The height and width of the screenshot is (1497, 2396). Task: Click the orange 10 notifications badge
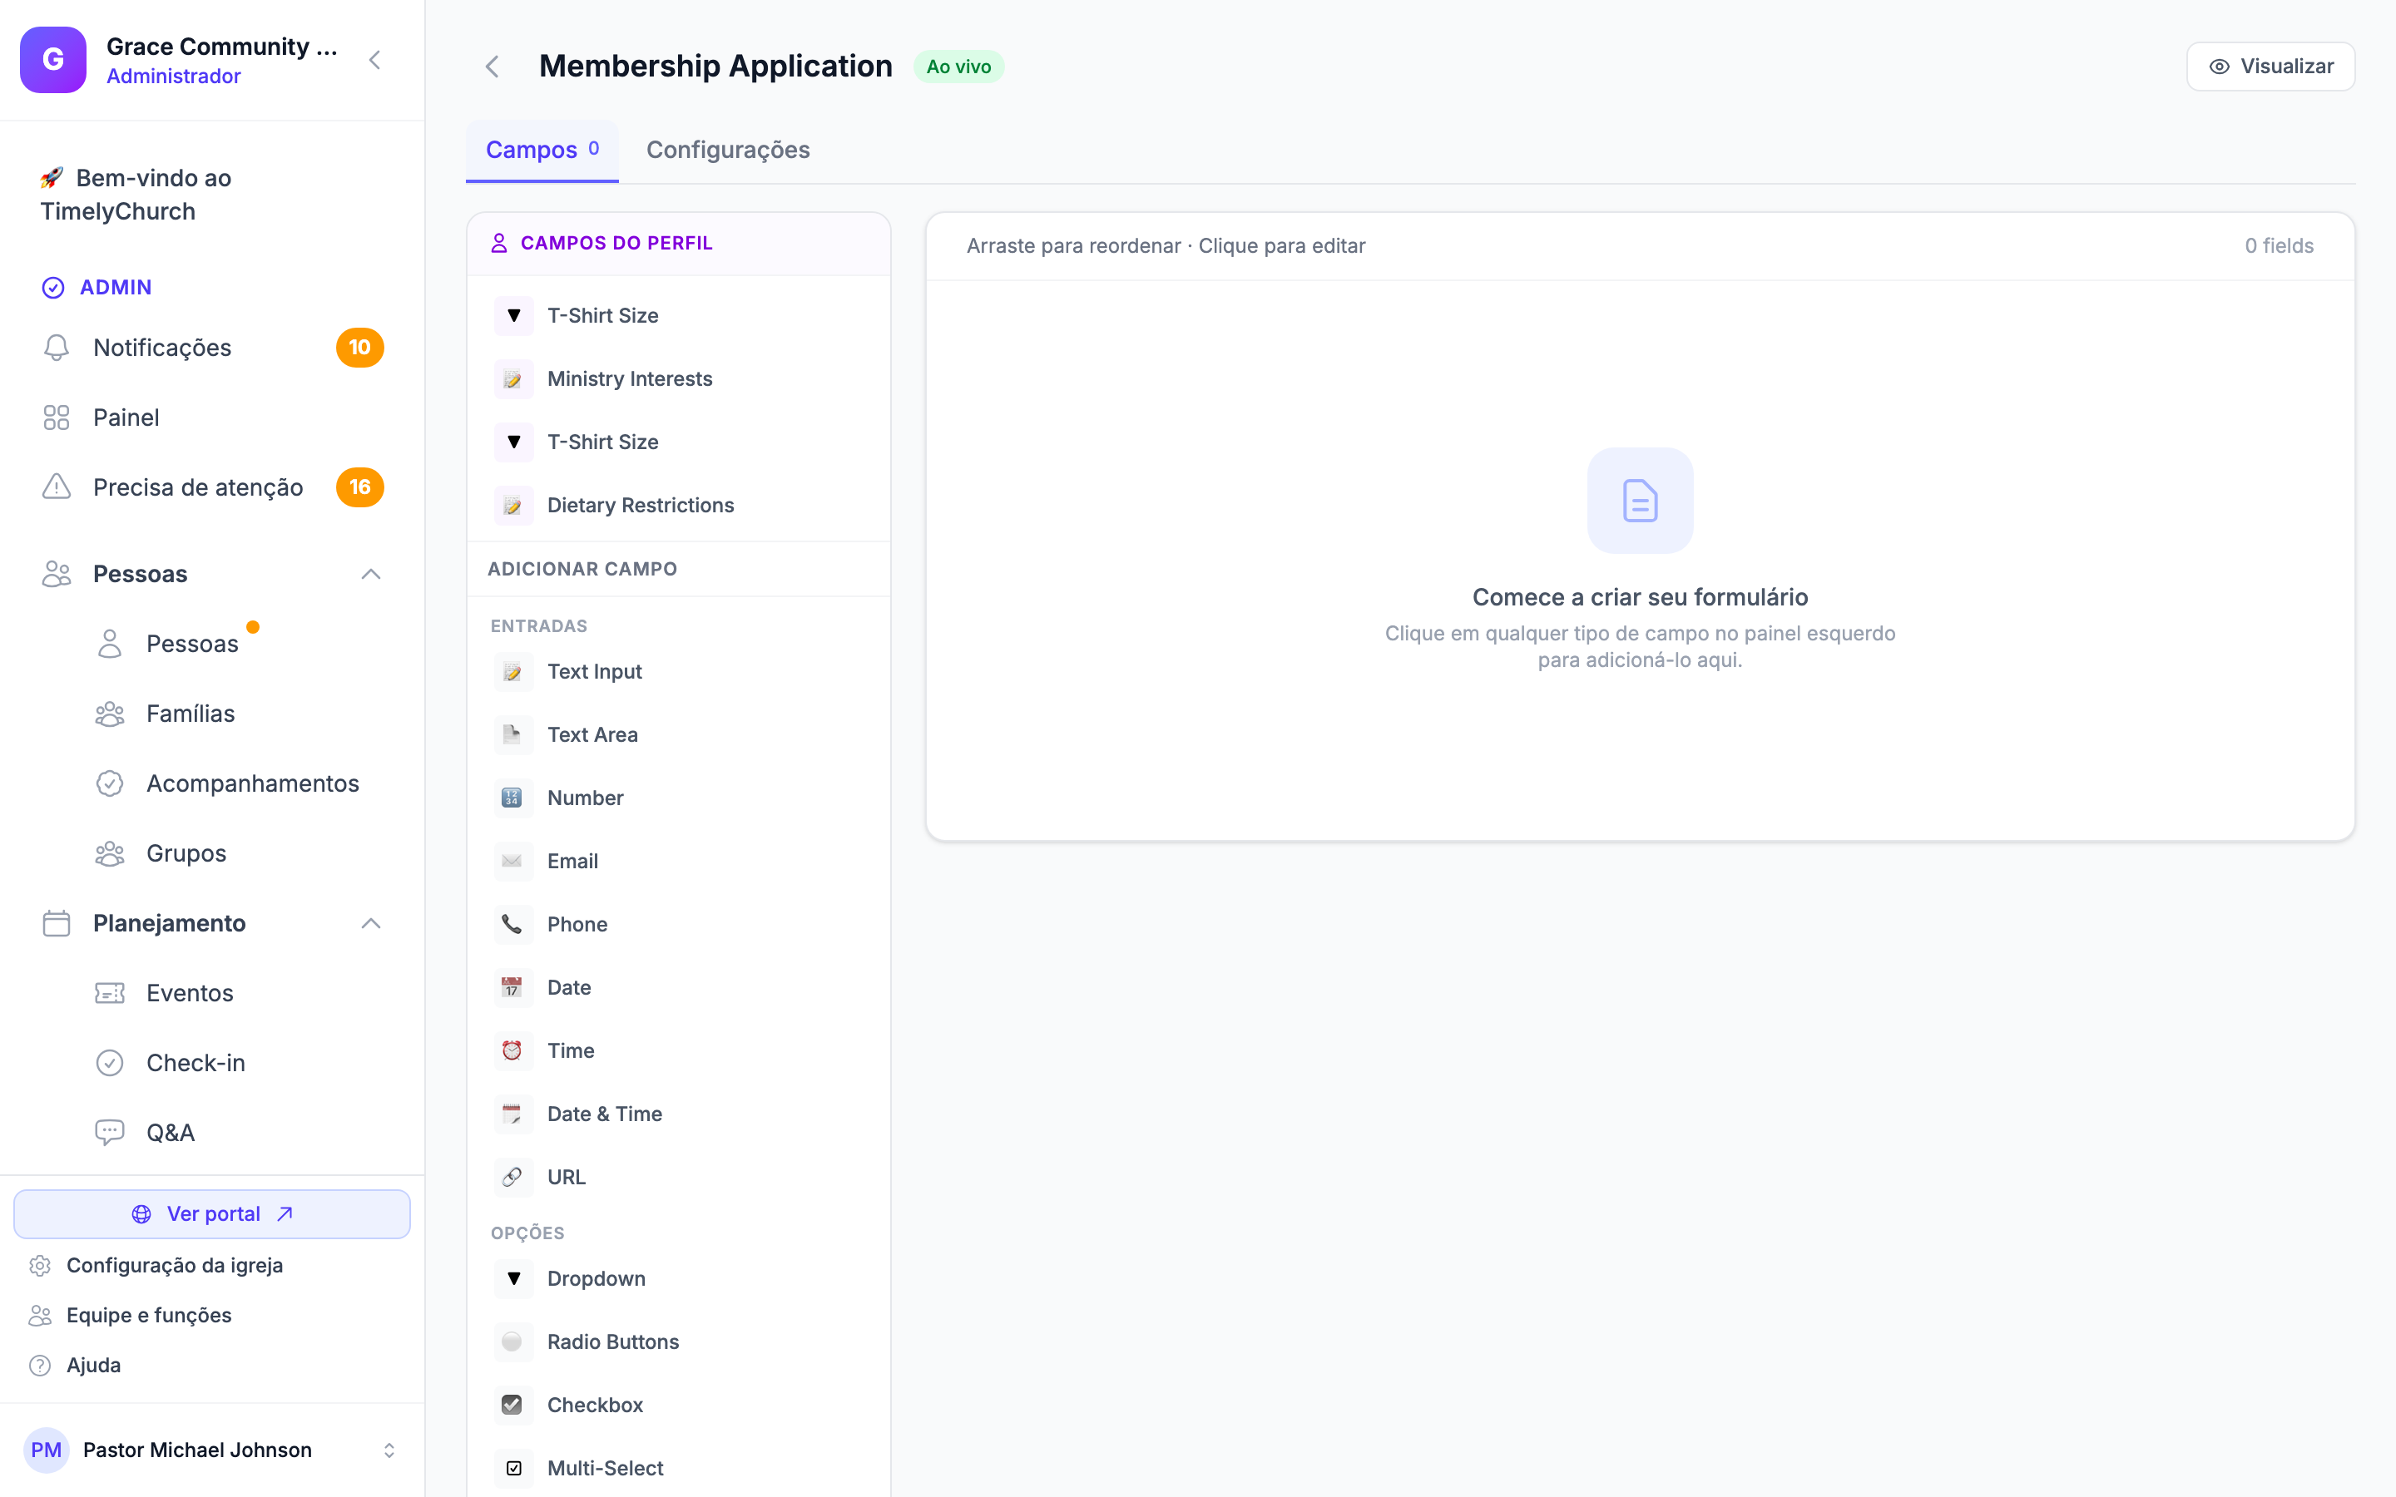[359, 348]
